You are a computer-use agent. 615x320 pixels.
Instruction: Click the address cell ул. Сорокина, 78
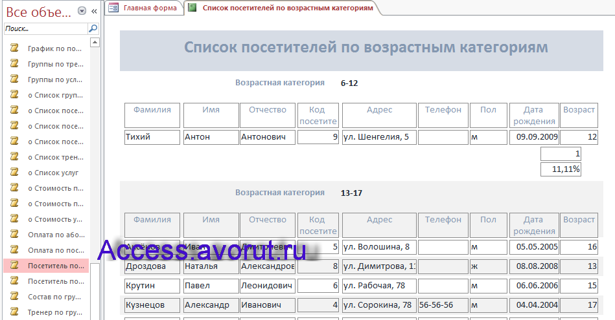[x=379, y=305]
